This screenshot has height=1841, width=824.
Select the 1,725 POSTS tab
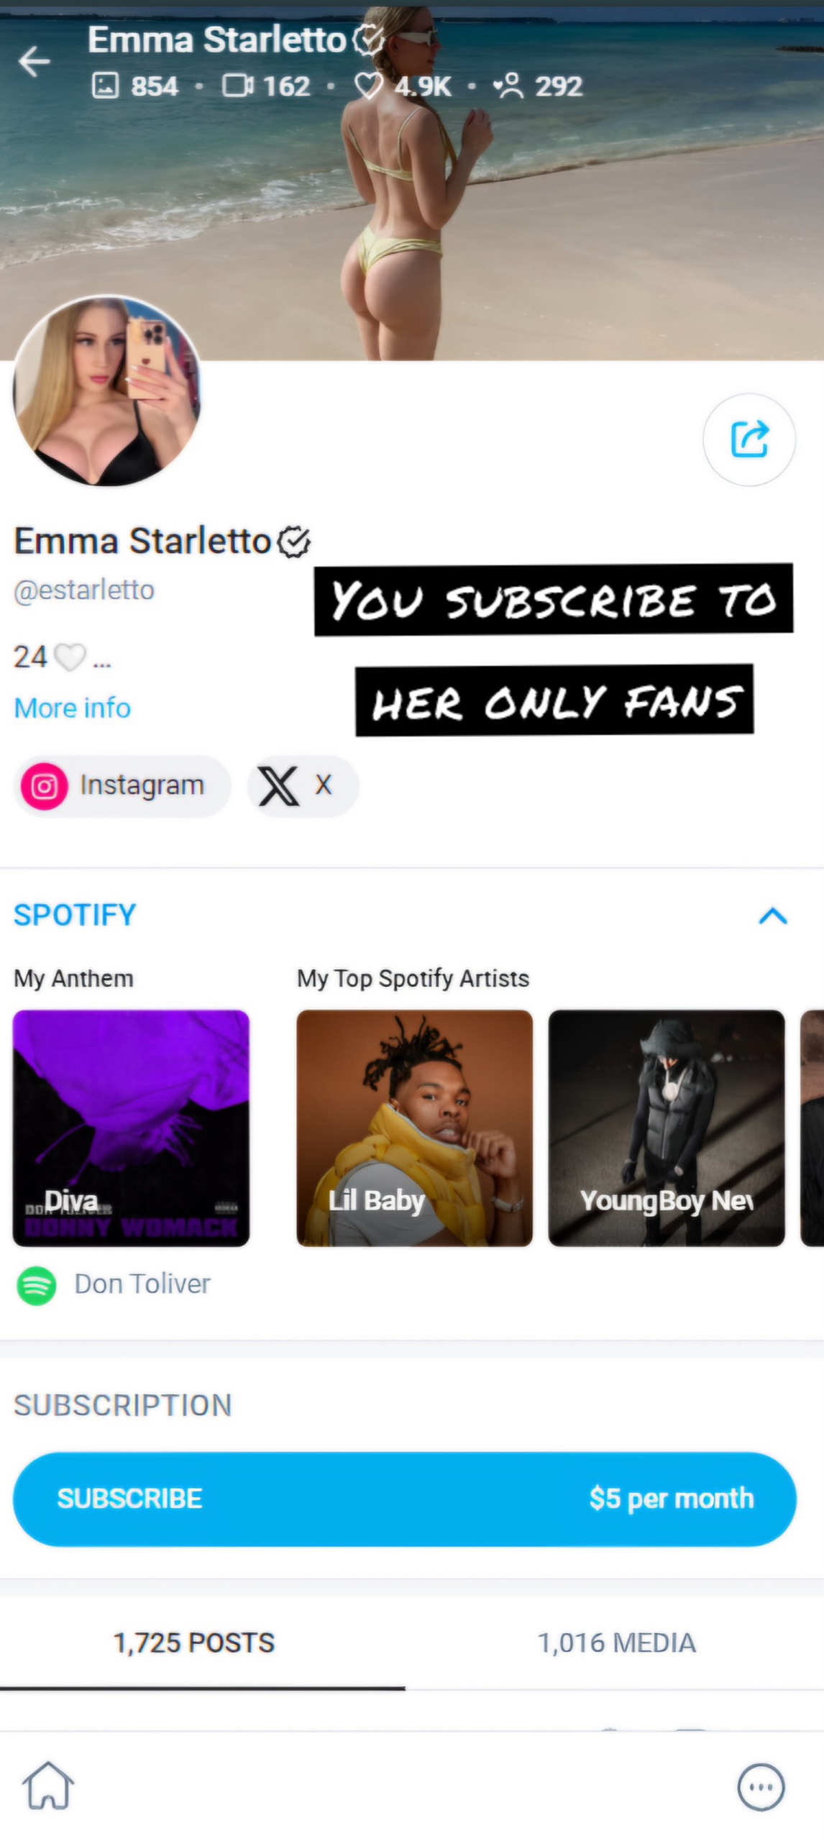coord(194,1642)
